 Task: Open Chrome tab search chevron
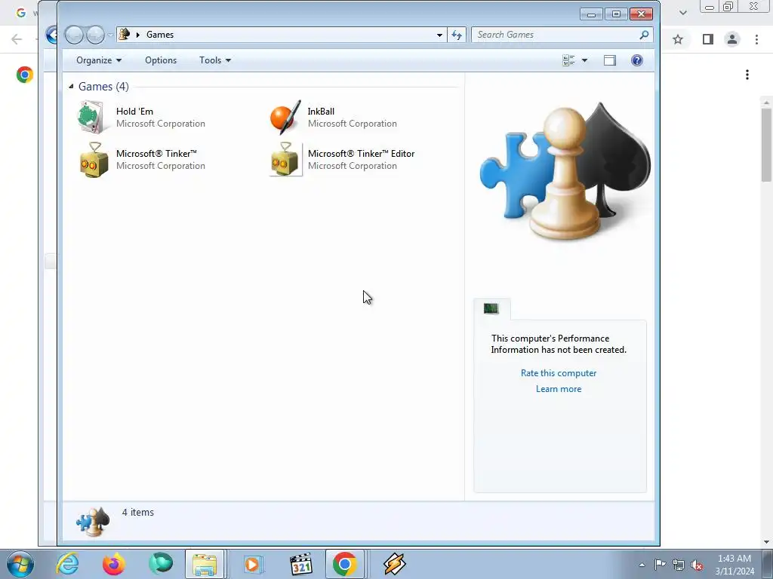pos(682,13)
